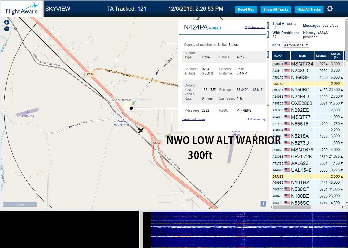Select the N24350 aircraft row
This screenshot has height=248, width=348.
pyautogui.click(x=308, y=71)
